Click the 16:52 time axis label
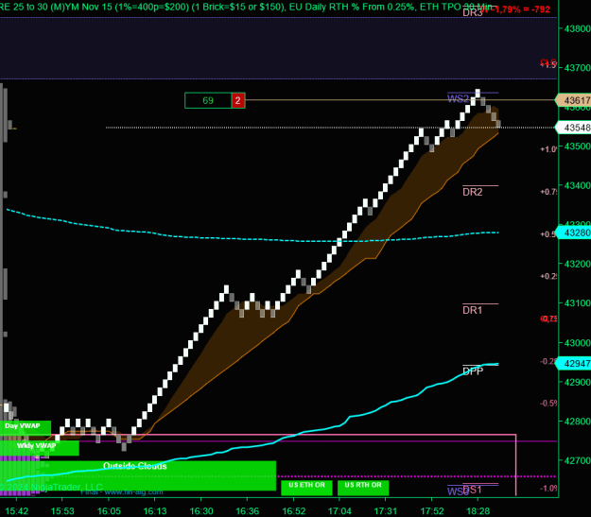 [294, 511]
